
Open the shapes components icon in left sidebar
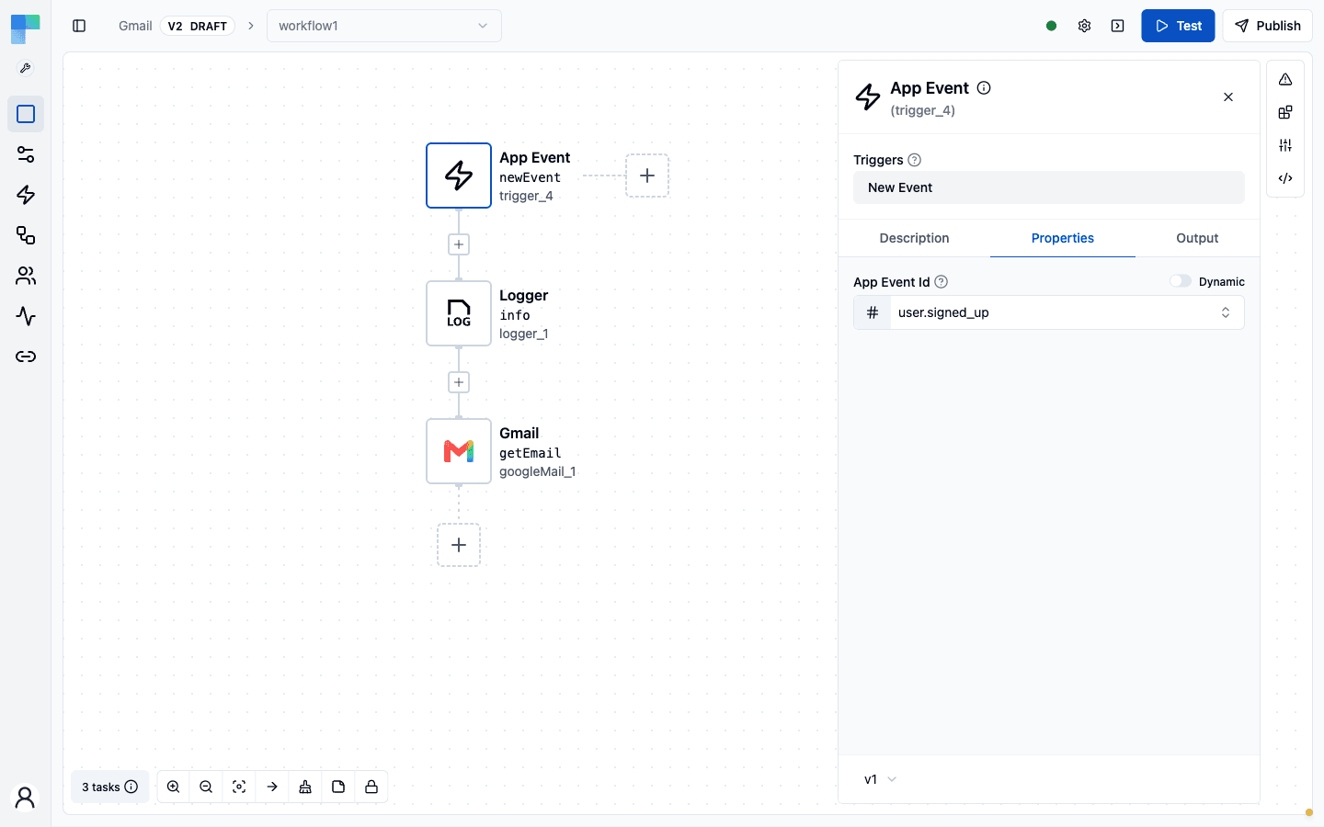(x=26, y=235)
